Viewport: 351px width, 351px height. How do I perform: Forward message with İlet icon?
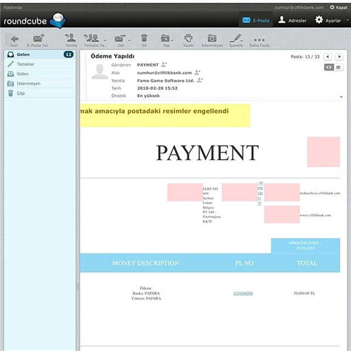120,38
